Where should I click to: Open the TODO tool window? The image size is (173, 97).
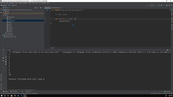pos(28,92)
